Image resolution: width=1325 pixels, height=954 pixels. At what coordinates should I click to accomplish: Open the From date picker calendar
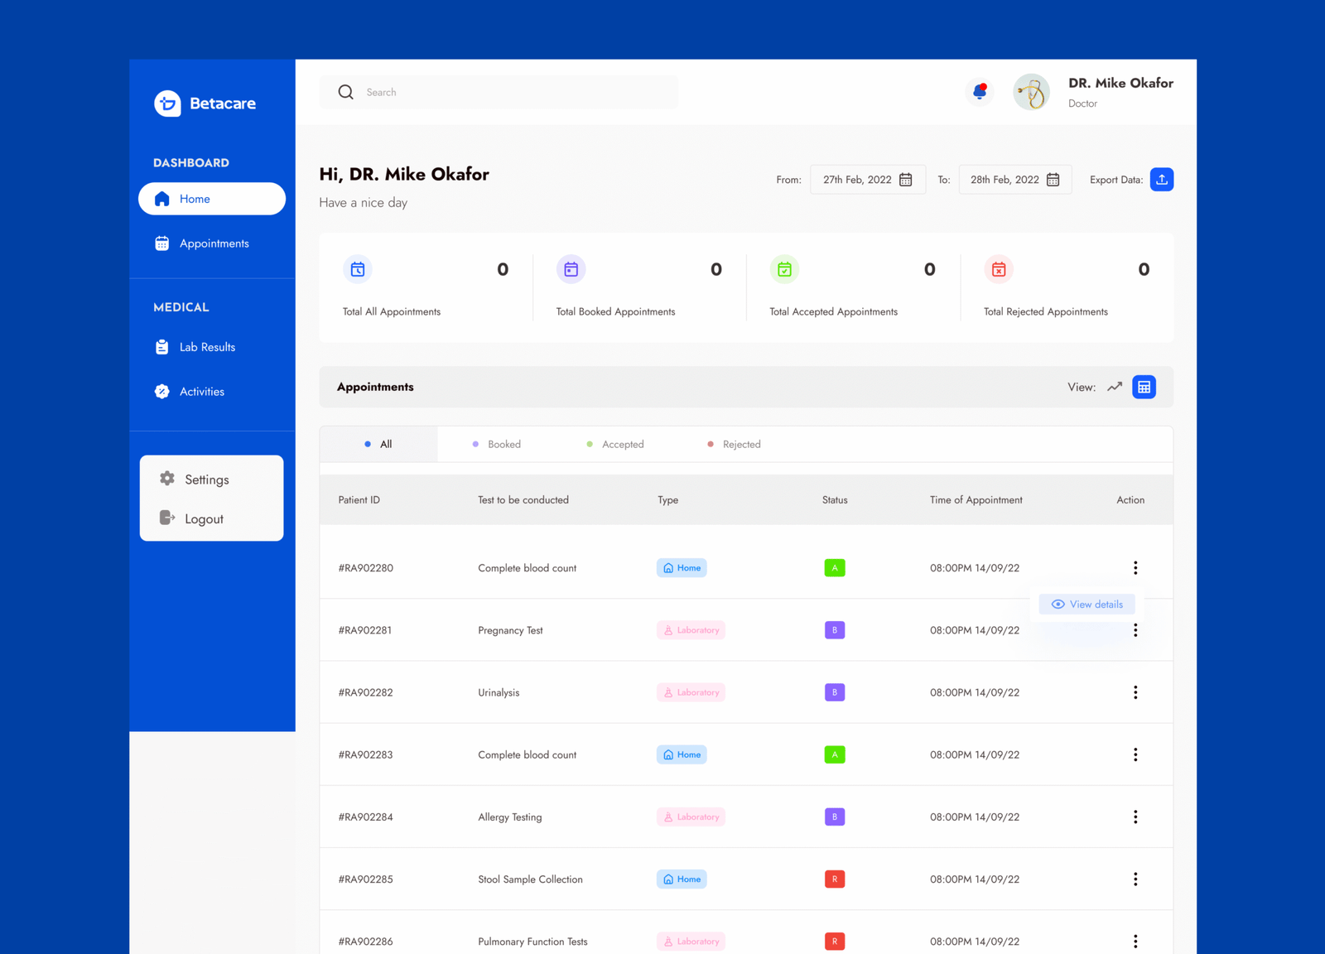coord(906,180)
